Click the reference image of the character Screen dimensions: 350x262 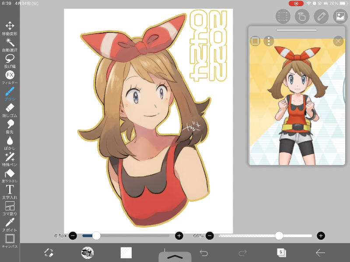(297, 102)
